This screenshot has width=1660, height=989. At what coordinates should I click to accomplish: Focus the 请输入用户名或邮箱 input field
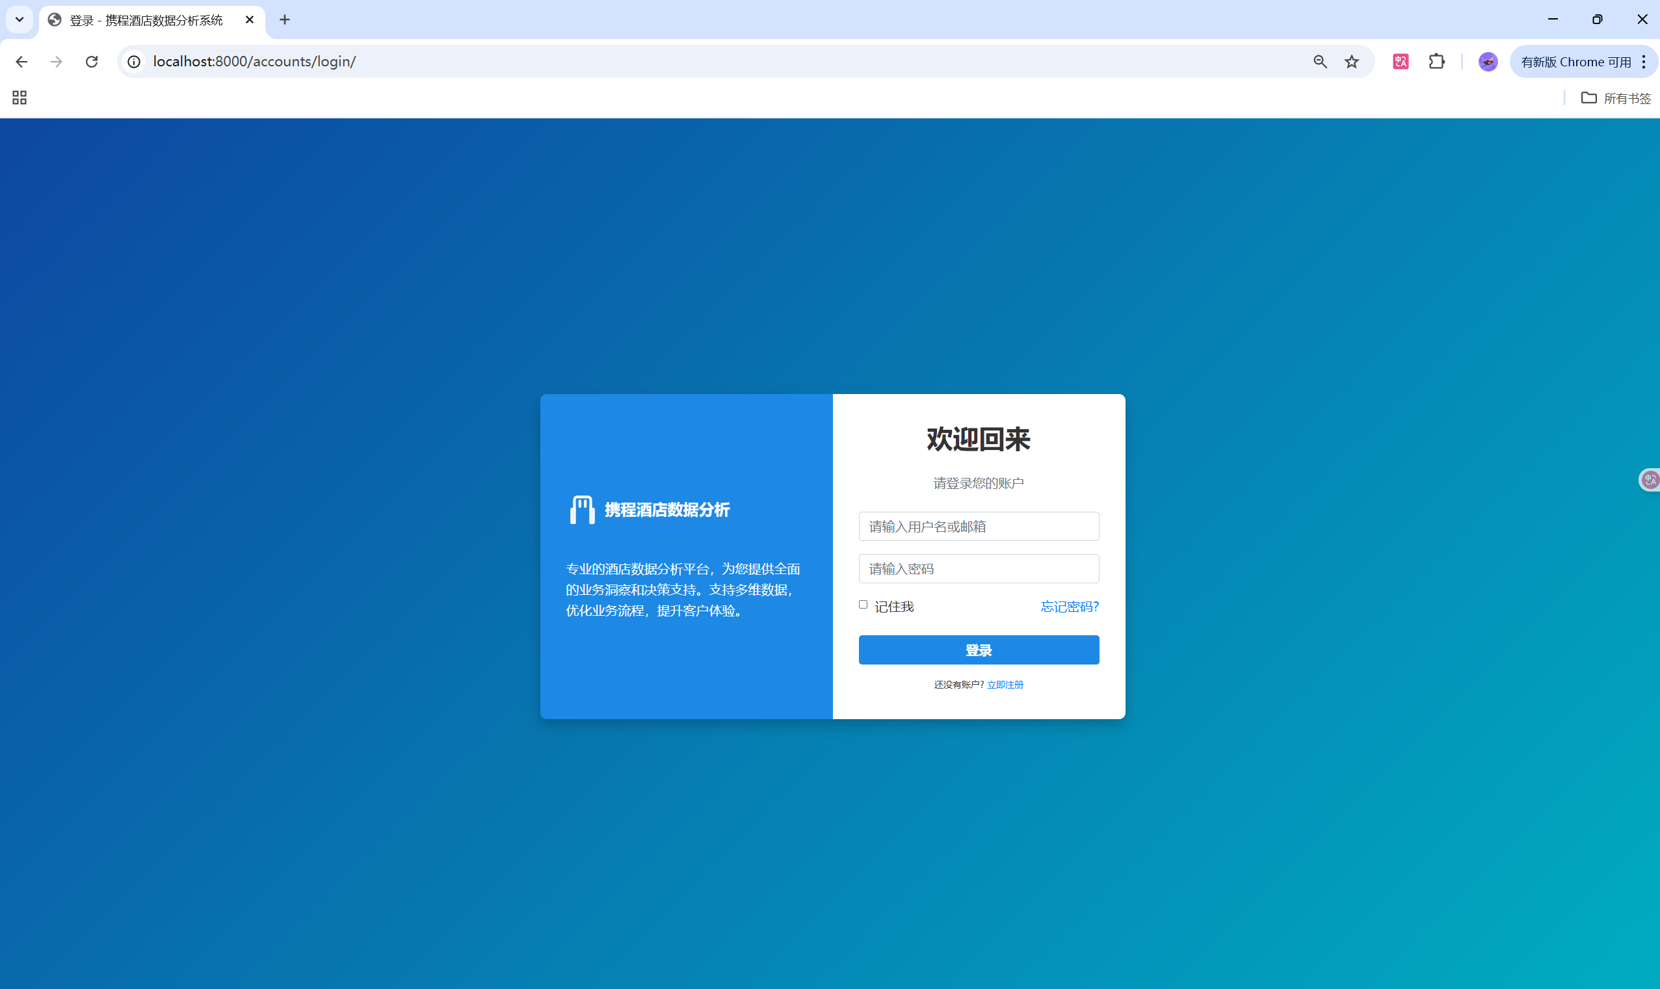pos(979,527)
